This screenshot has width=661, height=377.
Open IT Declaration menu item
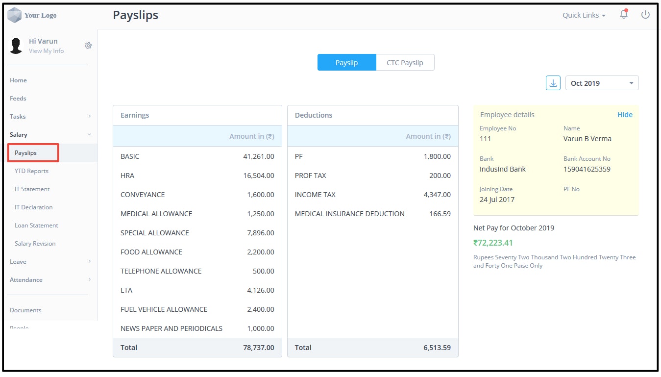point(33,207)
